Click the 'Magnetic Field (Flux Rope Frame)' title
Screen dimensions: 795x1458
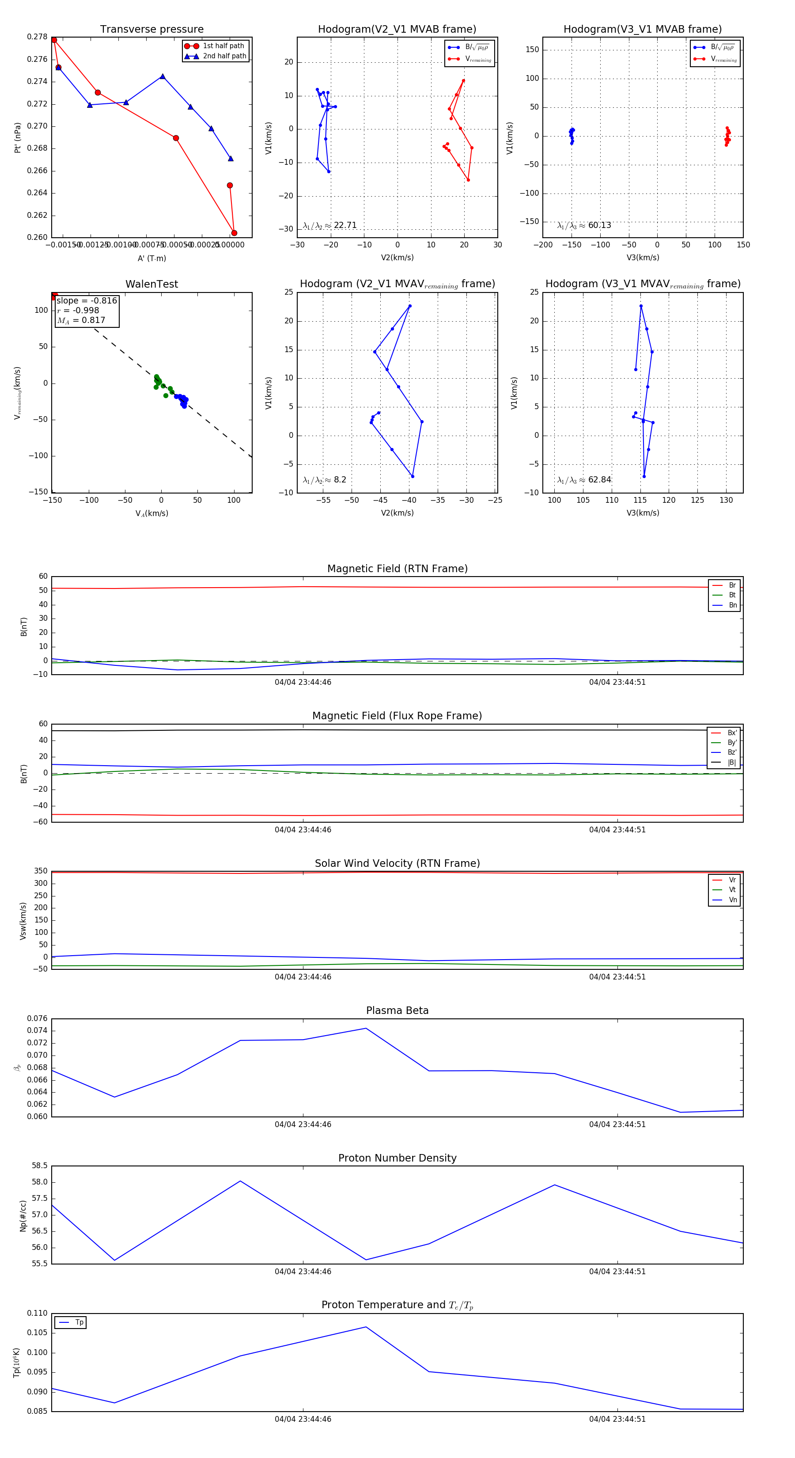pyautogui.click(x=397, y=716)
